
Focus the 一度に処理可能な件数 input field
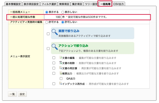coord(53,17)
